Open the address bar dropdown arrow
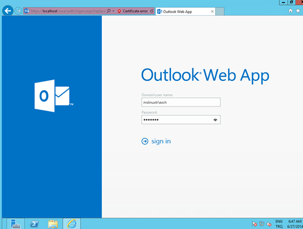 pyautogui.click(x=113, y=11)
